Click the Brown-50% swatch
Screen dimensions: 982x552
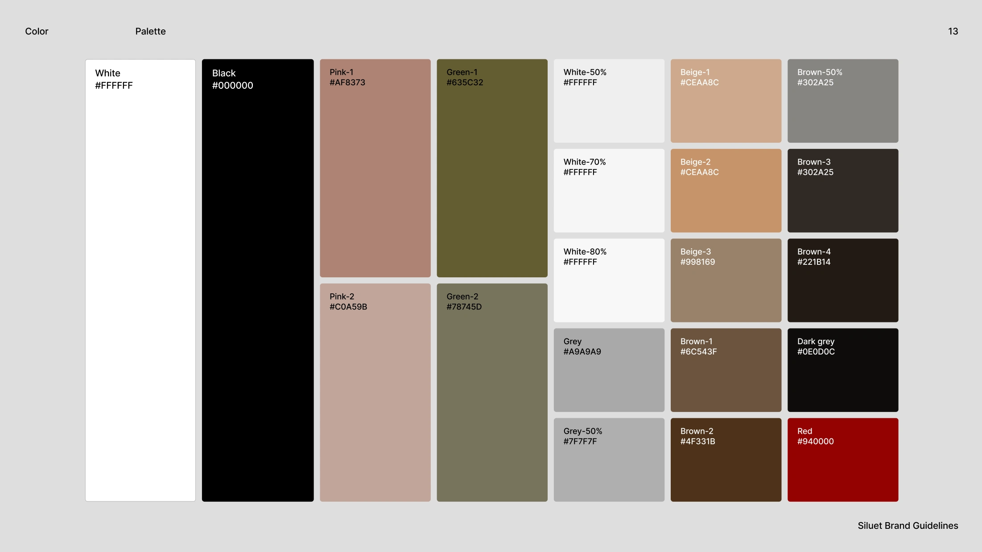click(x=842, y=101)
